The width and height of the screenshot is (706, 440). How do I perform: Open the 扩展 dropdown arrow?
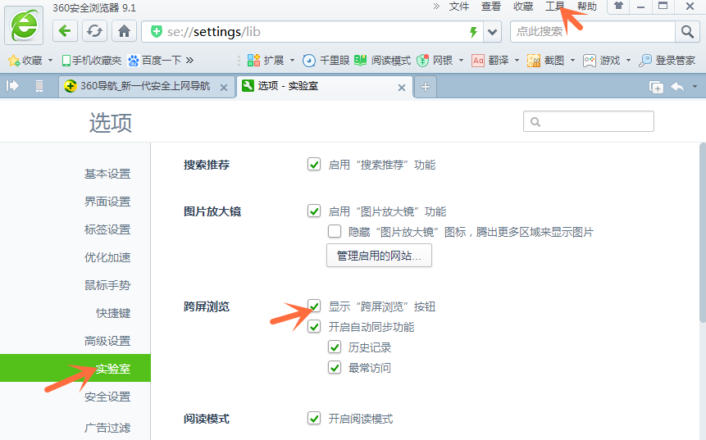[292, 61]
